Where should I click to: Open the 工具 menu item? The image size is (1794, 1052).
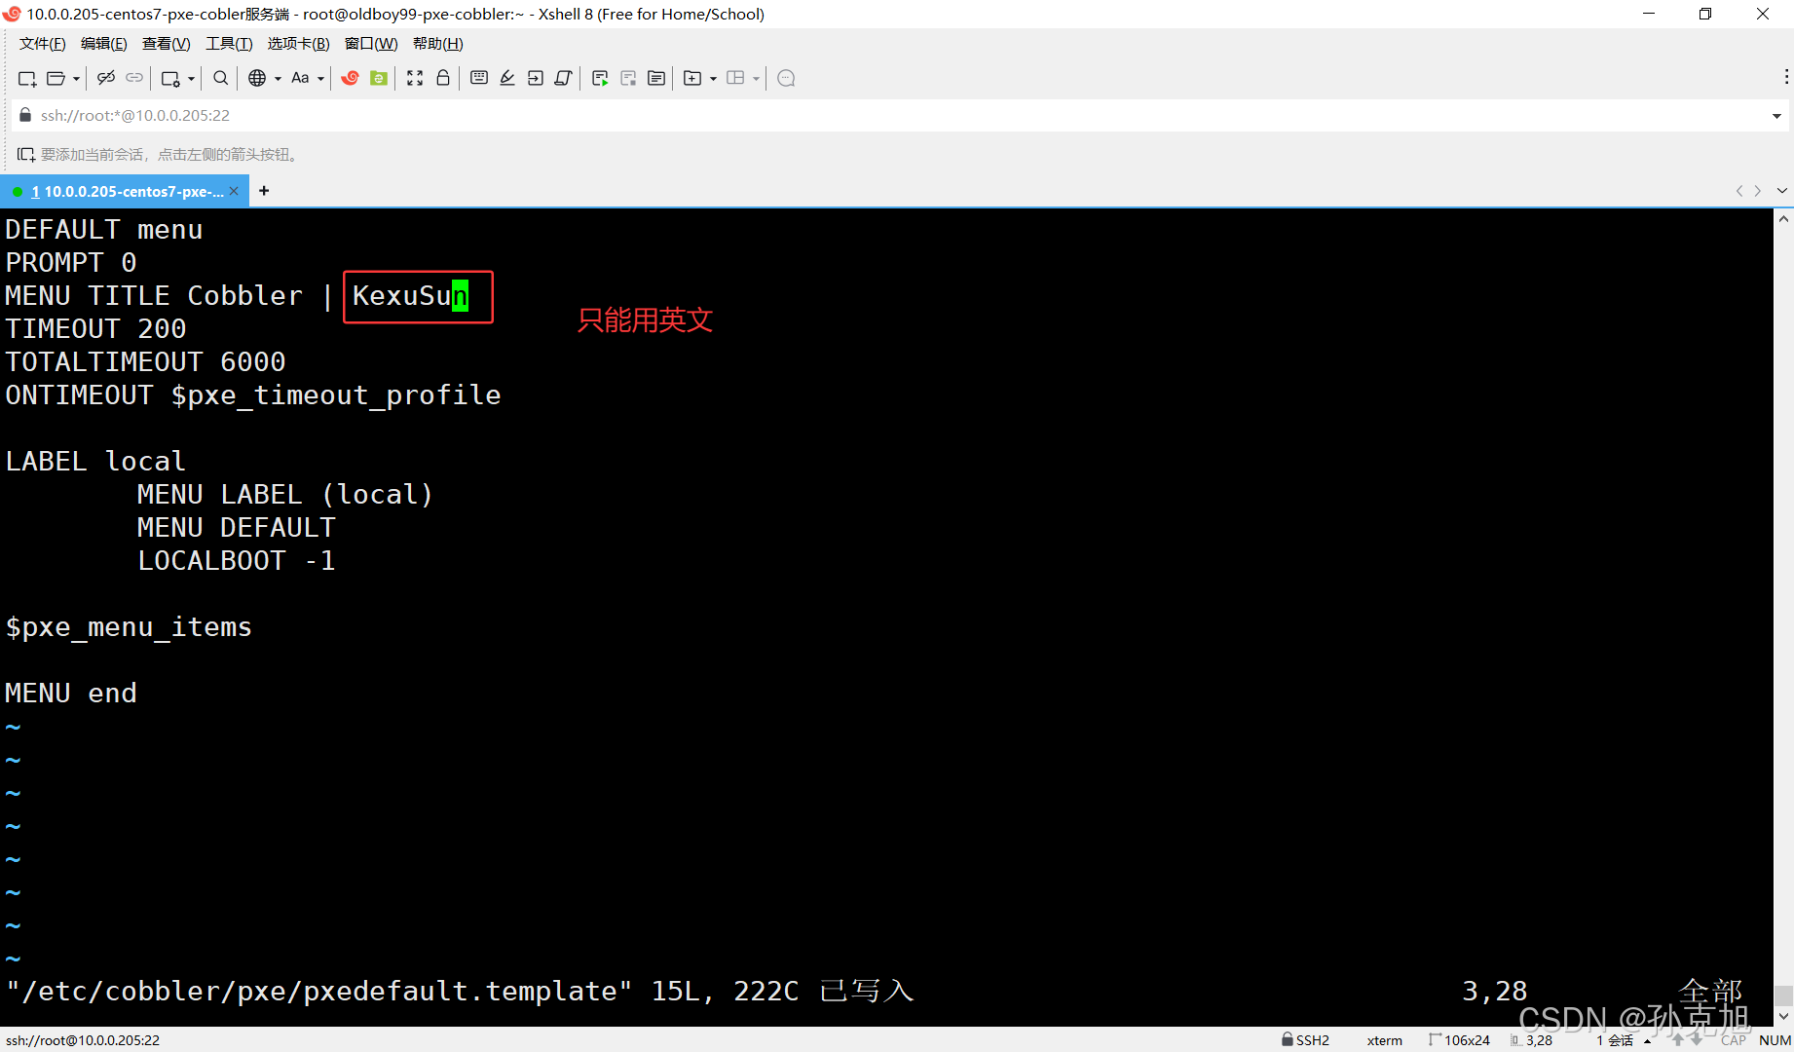228,43
